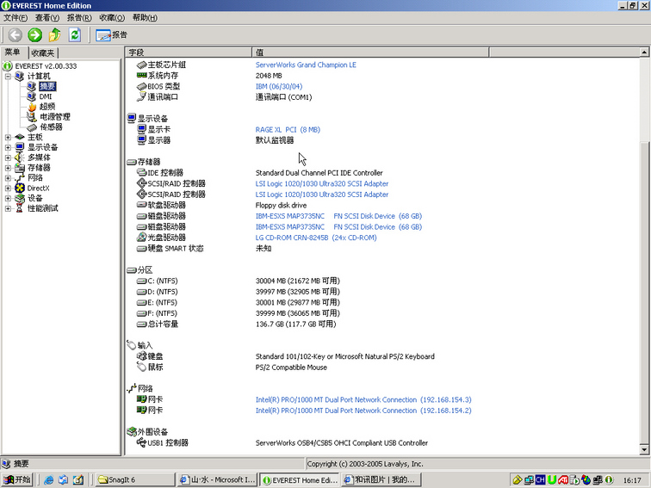The width and height of the screenshot is (651, 488).
Task: Open the 收藏(O) menu
Action: (112, 18)
